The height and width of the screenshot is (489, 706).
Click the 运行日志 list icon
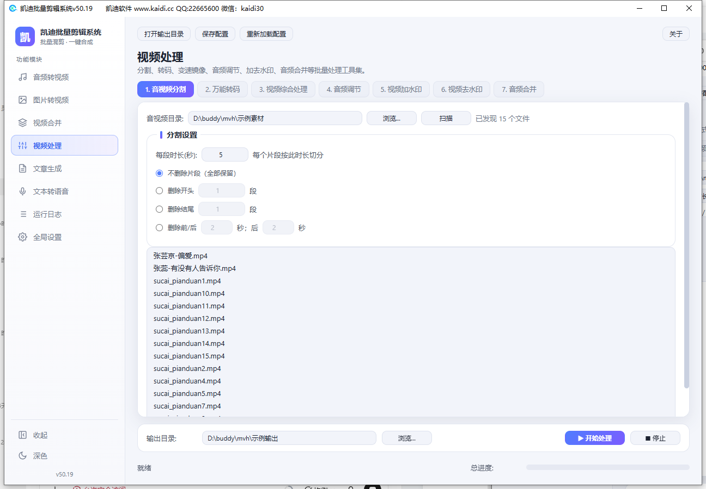point(23,214)
